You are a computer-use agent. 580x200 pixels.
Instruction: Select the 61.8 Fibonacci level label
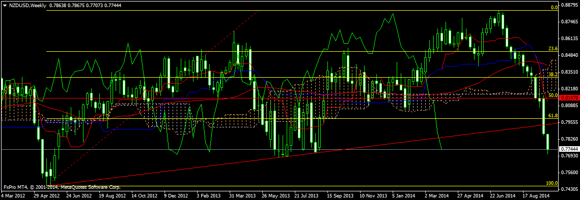point(553,116)
